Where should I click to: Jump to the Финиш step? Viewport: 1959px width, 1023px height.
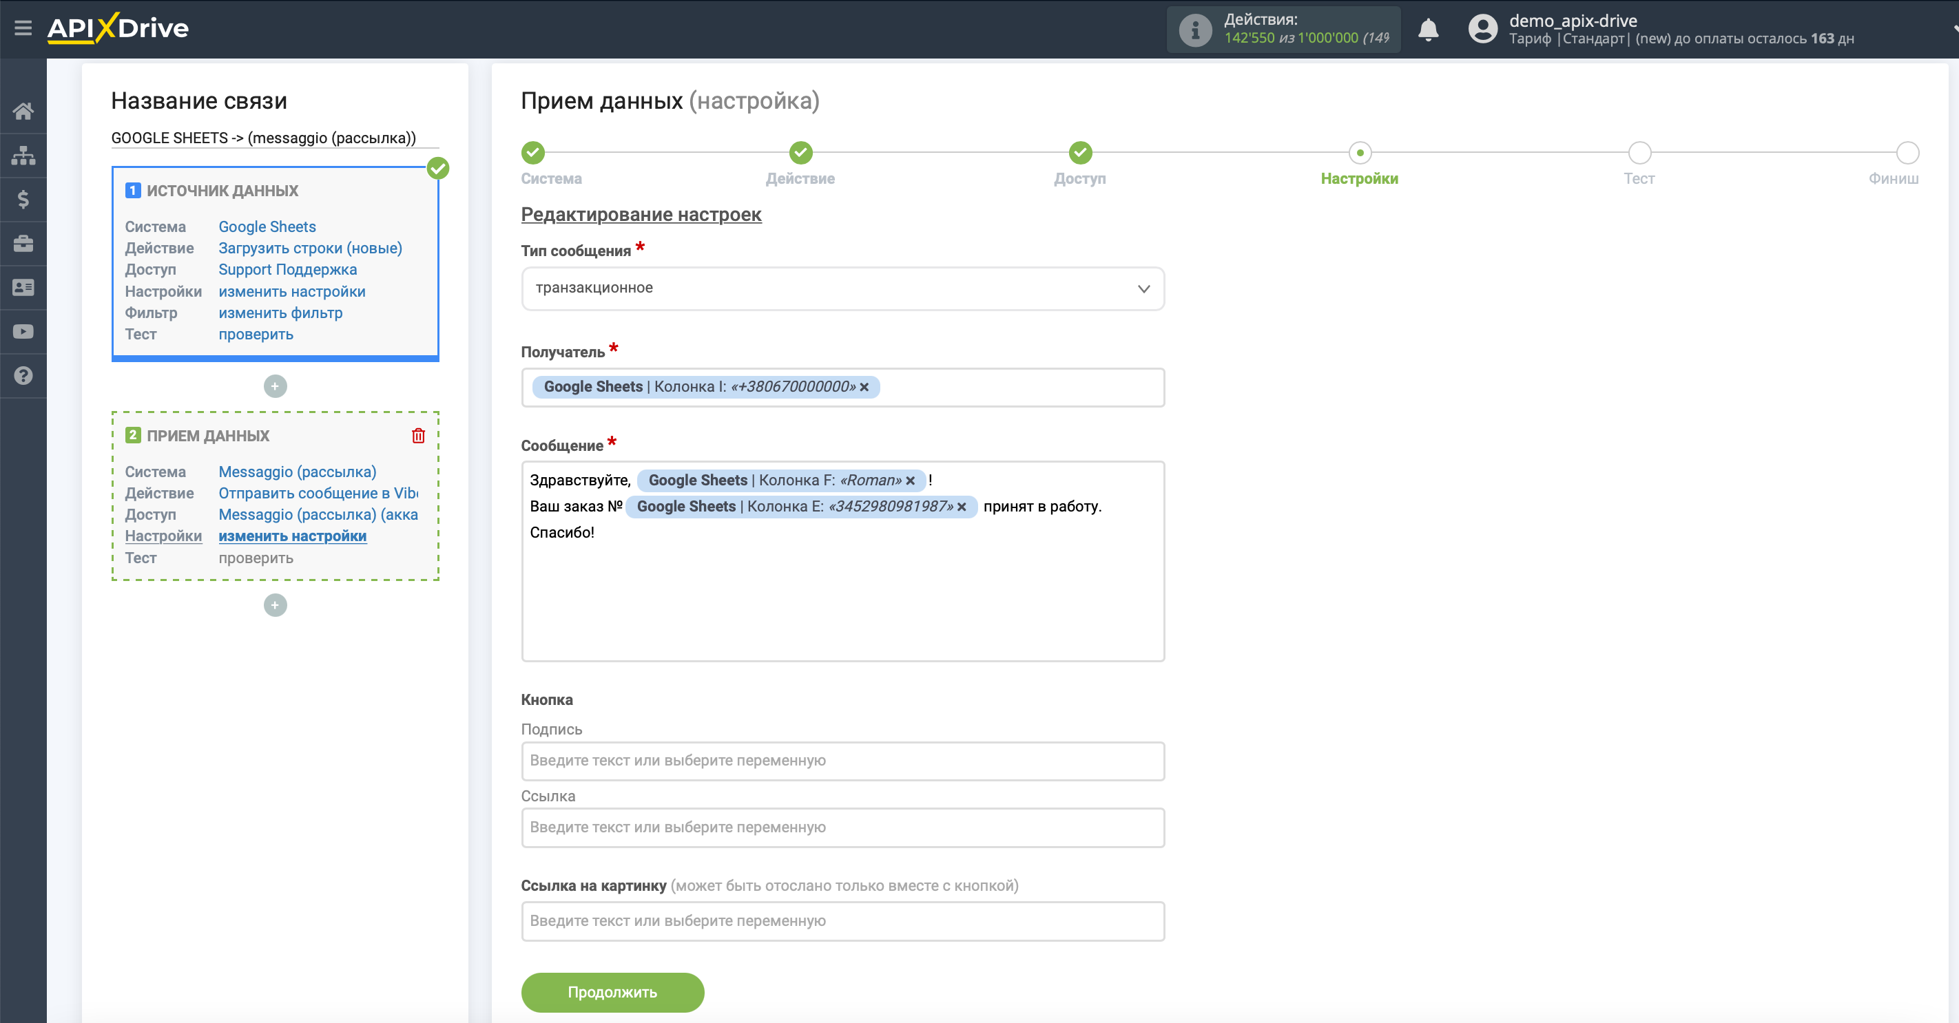(x=1907, y=153)
